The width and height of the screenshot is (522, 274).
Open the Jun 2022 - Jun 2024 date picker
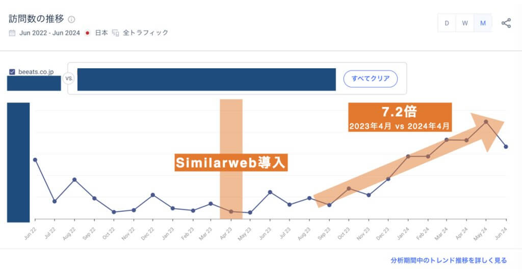click(x=49, y=33)
